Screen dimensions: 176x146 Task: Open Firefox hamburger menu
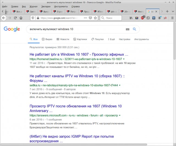[172, 18]
